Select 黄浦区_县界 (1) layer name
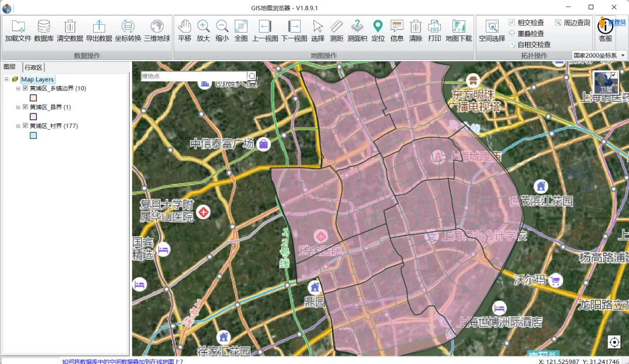Screen dimensions: 629x364 [50, 107]
